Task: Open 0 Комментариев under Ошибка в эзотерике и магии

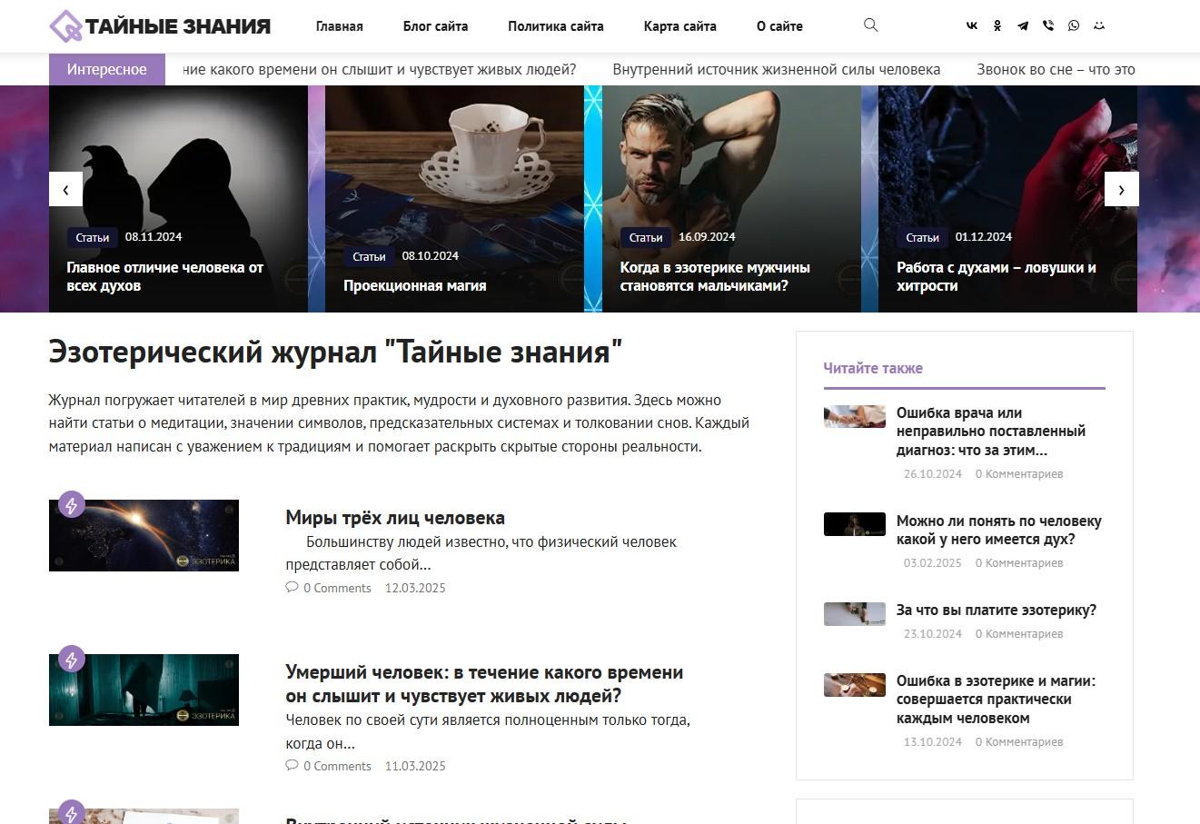Action: click(1019, 742)
